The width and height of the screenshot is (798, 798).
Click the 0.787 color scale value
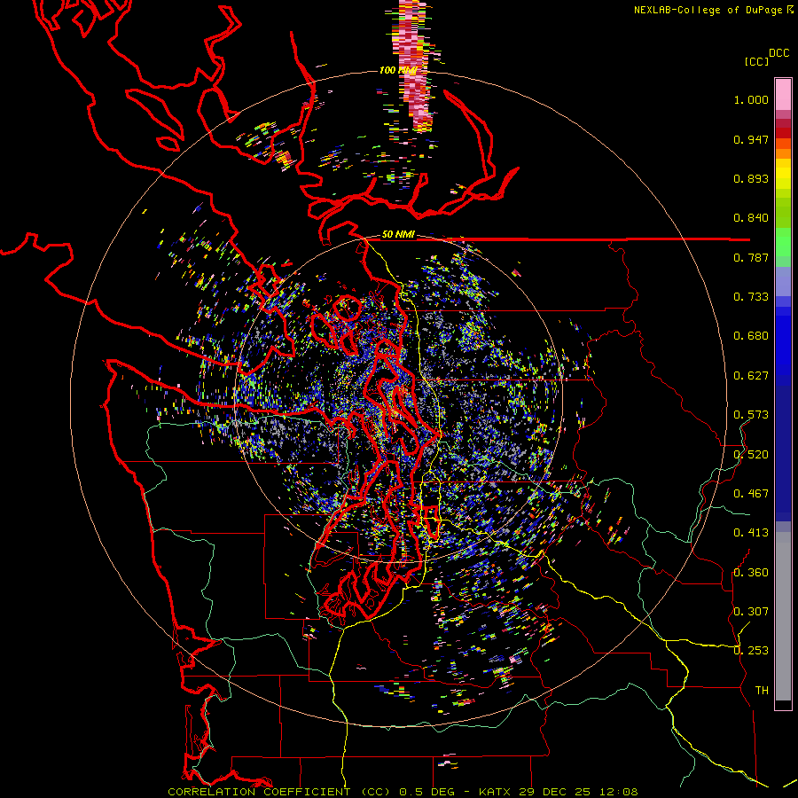[x=751, y=257]
